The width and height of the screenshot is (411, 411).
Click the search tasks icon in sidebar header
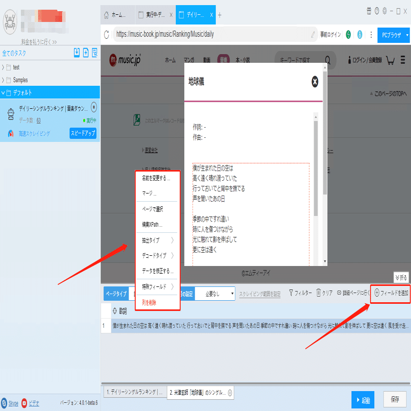point(94,53)
